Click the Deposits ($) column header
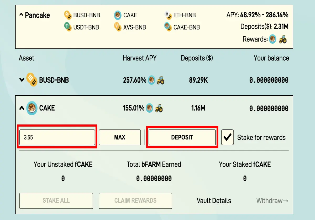The image size is (315, 220). pos(197,58)
